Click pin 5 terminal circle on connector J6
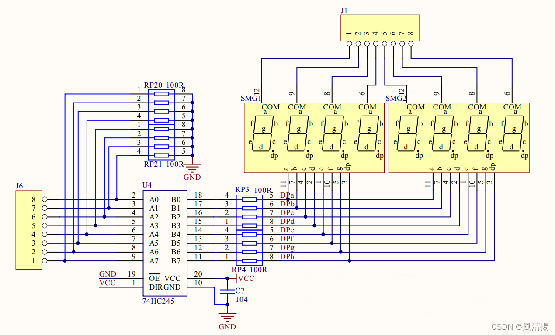This screenshot has width=555, height=335. point(44,226)
